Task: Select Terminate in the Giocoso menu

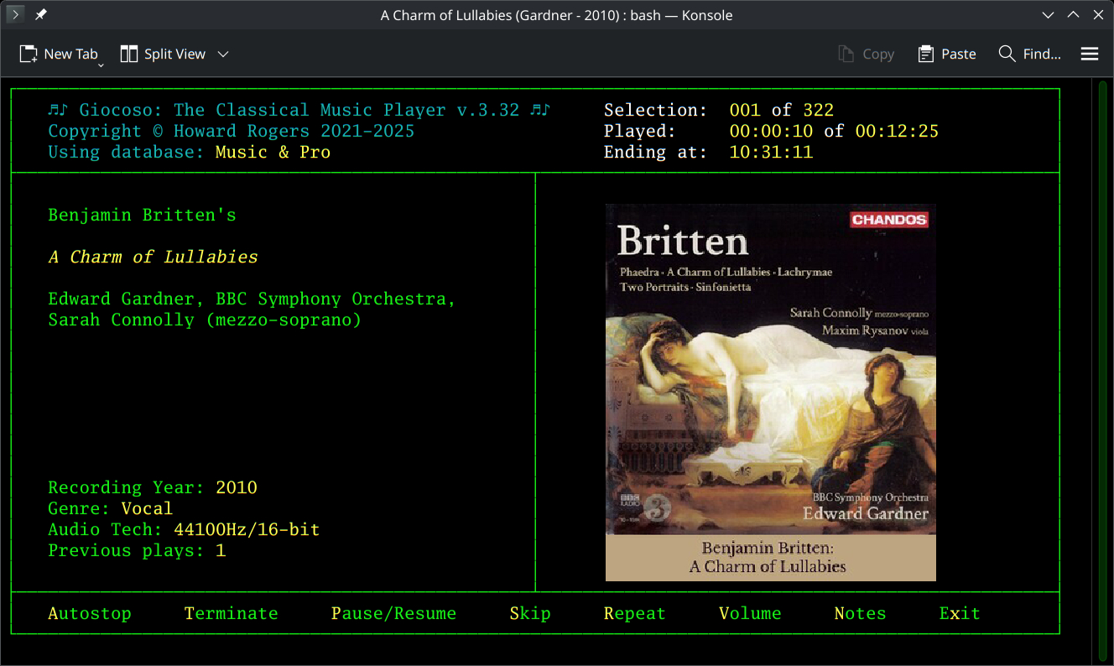Action: tap(232, 613)
